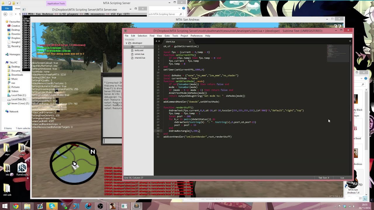Open the old-usb desktop folder
The width and height of the screenshot is (374, 210).
click(7, 189)
